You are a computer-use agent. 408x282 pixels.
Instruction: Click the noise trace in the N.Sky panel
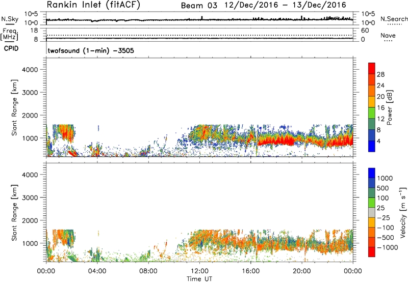coord(199,20)
